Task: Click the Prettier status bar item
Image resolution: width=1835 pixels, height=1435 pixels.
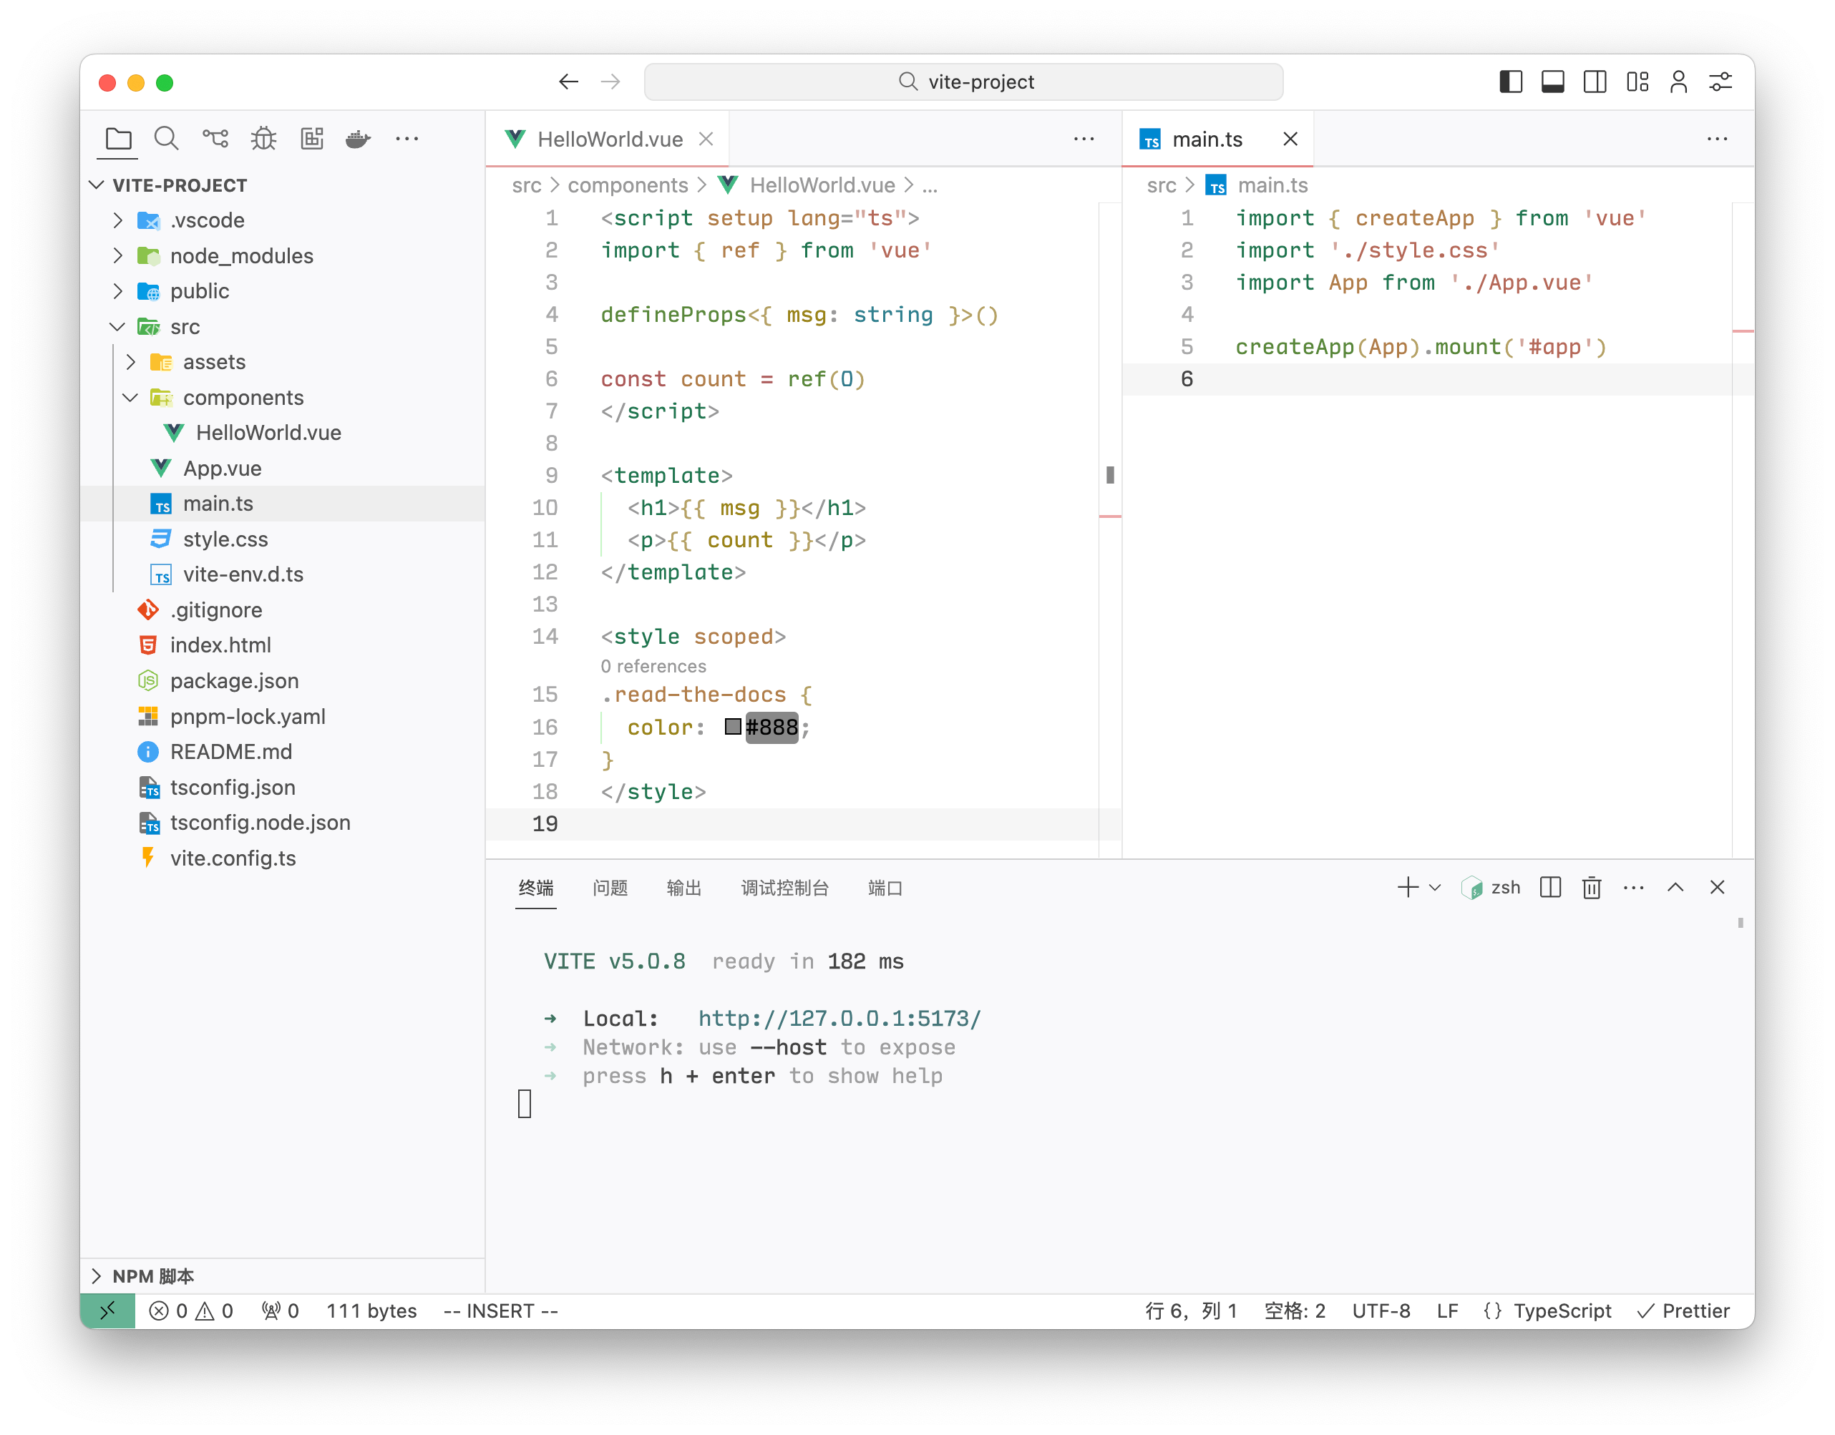Action: [x=1684, y=1311]
